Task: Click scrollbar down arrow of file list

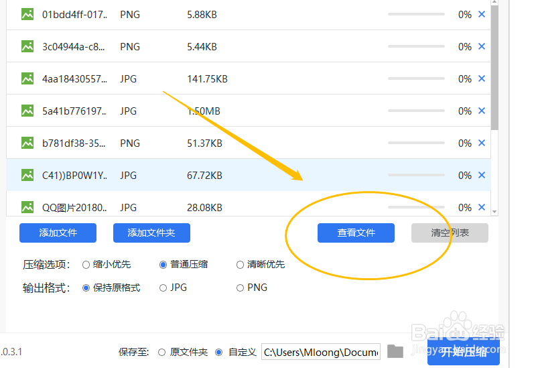Action: click(494, 212)
